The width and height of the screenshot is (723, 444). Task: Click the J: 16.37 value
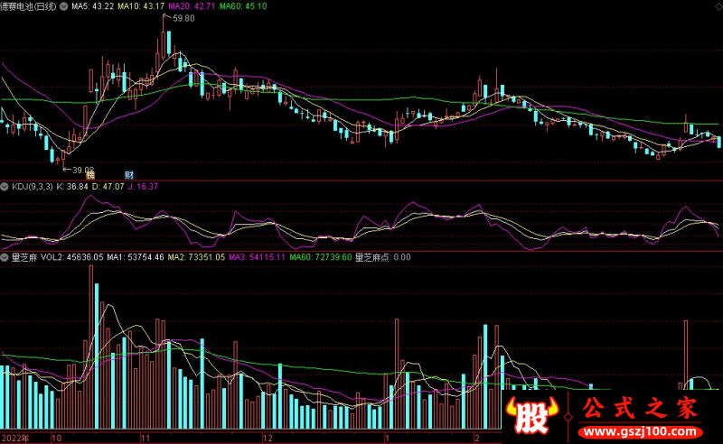pos(143,187)
